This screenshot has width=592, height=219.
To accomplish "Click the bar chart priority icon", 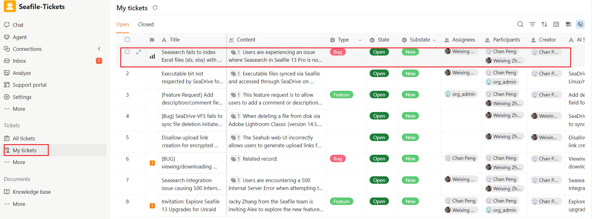I will coord(152,56).
